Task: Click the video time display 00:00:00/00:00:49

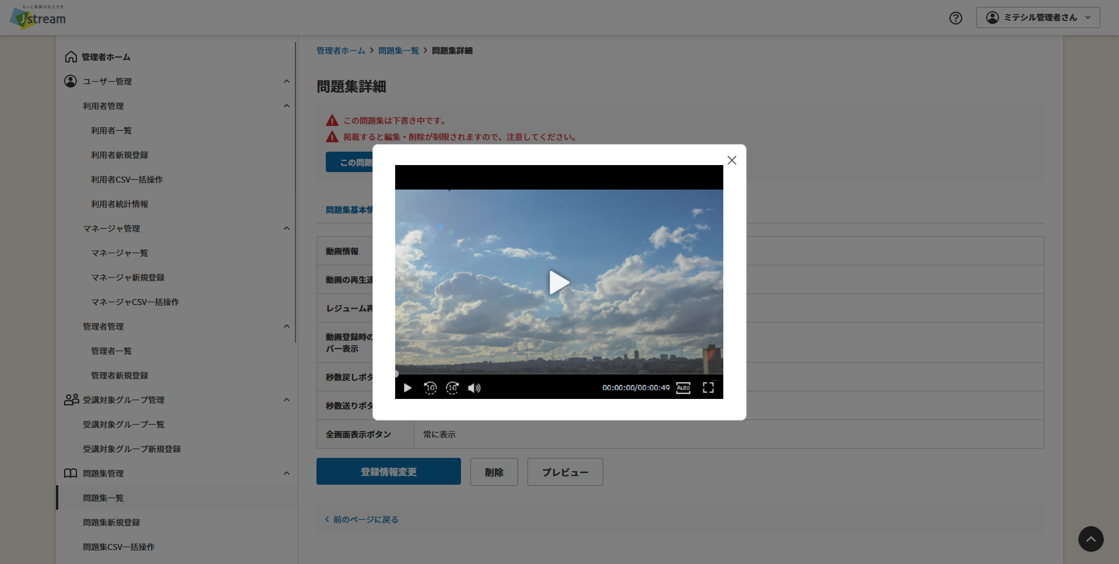Action: click(636, 388)
